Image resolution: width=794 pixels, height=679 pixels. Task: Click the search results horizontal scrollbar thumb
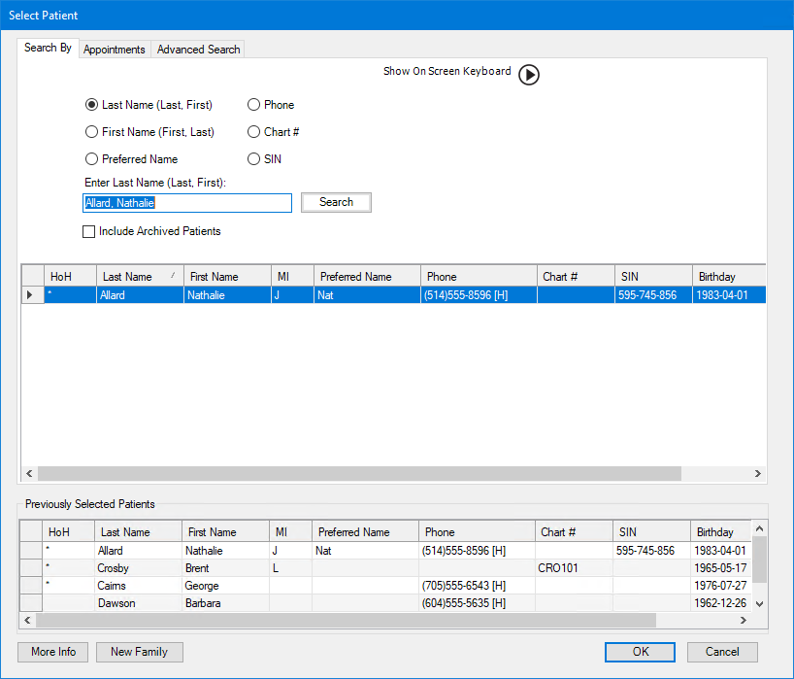click(359, 473)
